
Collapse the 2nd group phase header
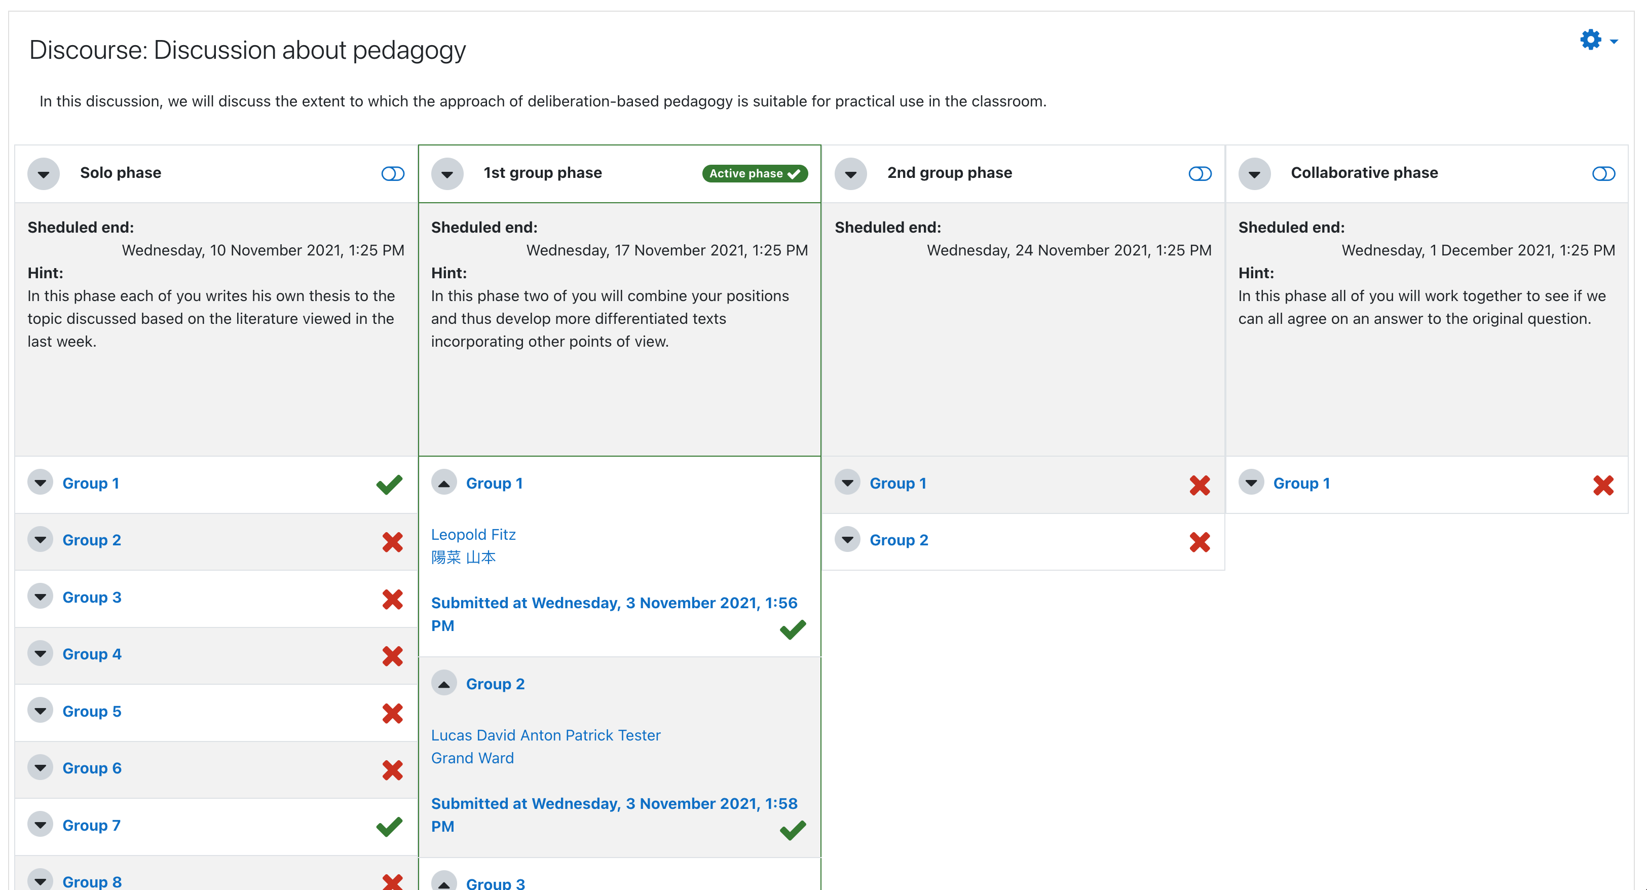(850, 174)
